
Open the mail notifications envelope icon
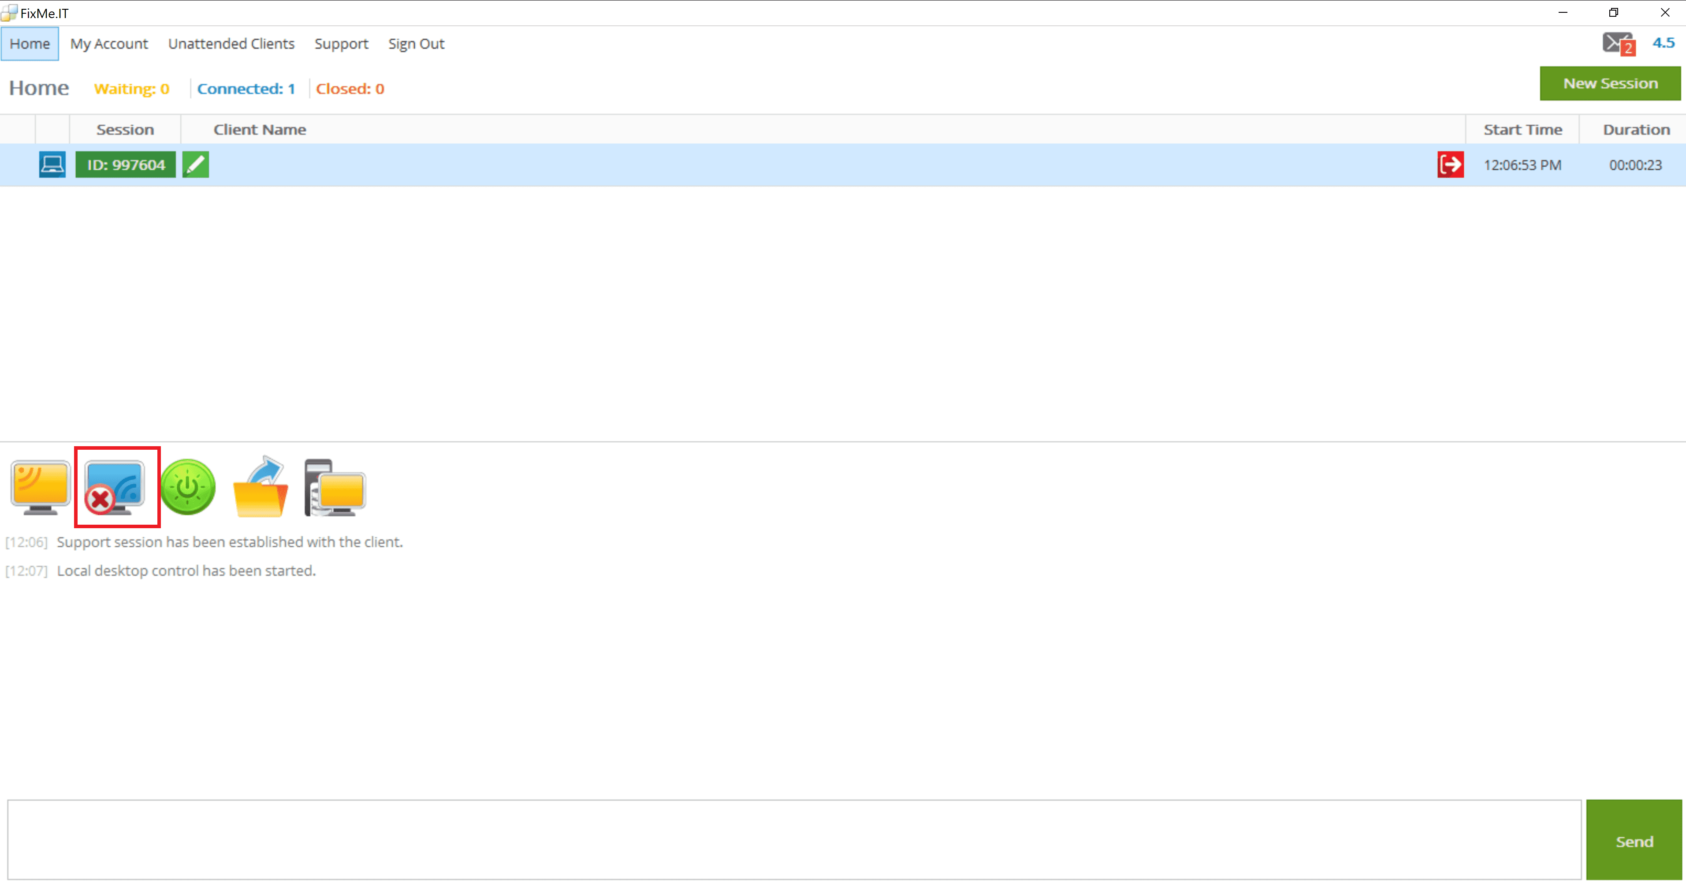1617,44
